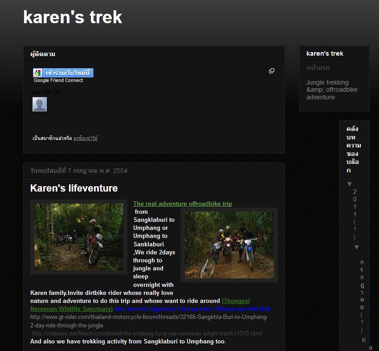Click the ลงชื่อเข้าใช้ sign-in link
The height and width of the screenshot is (351, 379).
click(86, 138)
